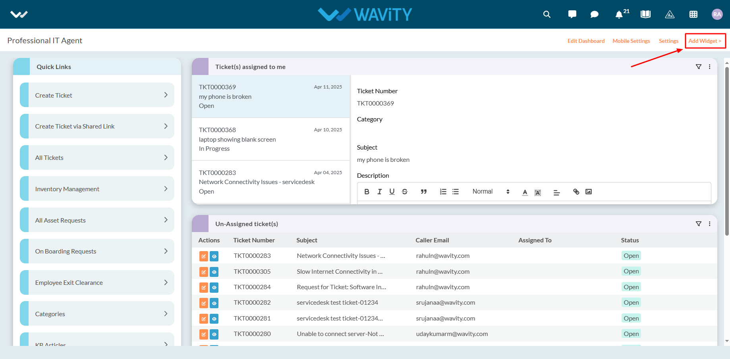The width and height of the screenshot is (730, 359).
Task: Filter the Ticket(s) assigned to me widget
Action: 699,67
